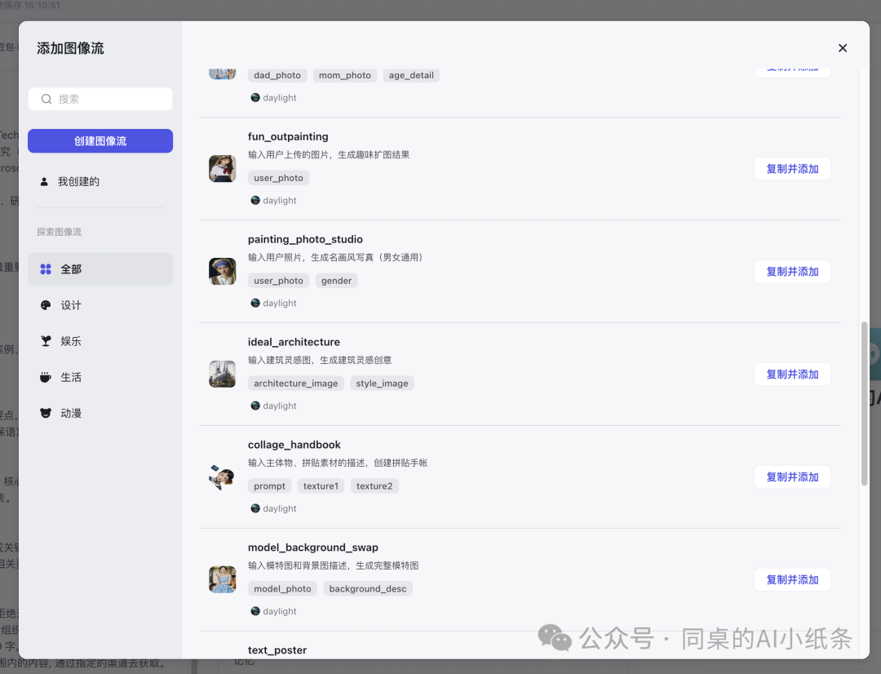
Task: Copy and add model_background_swap flow
Action: coord(791,579)
